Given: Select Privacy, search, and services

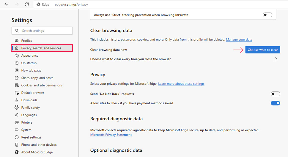Looking at the screenshot, I should pyautogui.click(x=41, y=48).
